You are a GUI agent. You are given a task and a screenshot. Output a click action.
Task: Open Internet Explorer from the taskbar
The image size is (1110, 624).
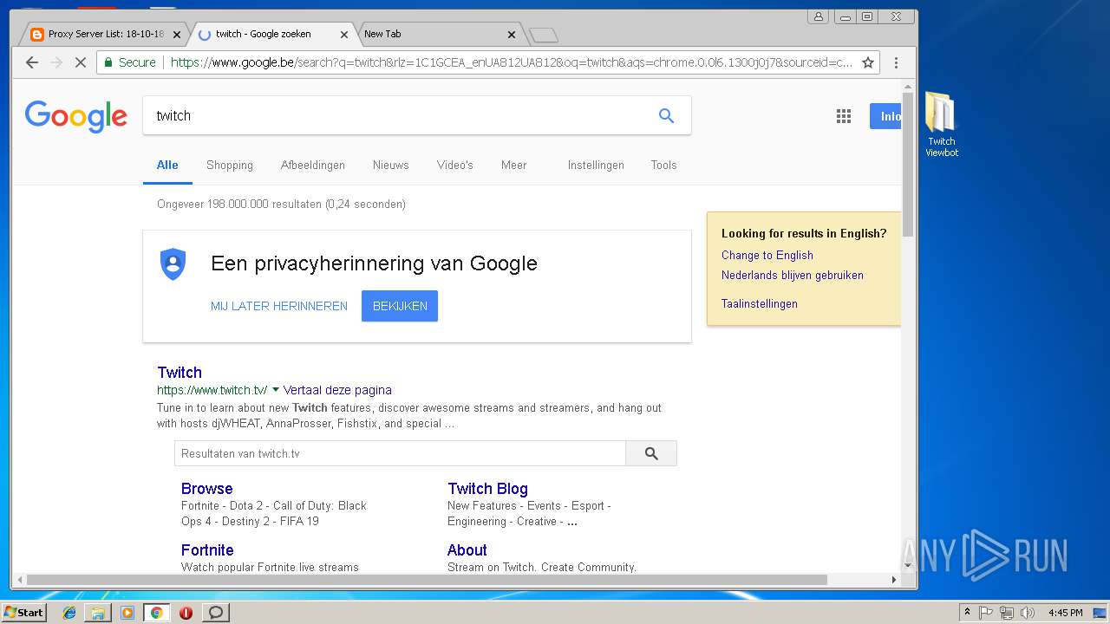coord(69,613)
